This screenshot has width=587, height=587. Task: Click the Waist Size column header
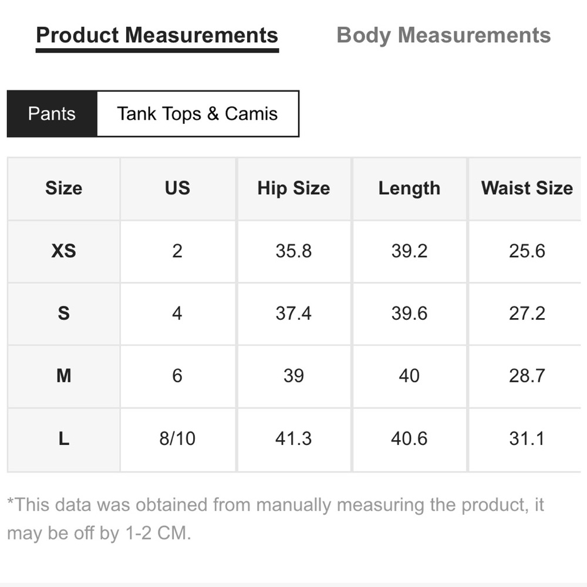(527, 188)
